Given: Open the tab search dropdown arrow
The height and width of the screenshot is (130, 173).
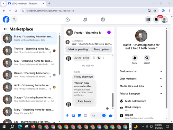Looking at the screenshot, I should [x=3, y=3].
